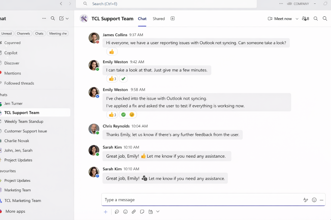Select the Chats filter pill
This screenshot has width=331, height=220.
[x=39, y=34]
